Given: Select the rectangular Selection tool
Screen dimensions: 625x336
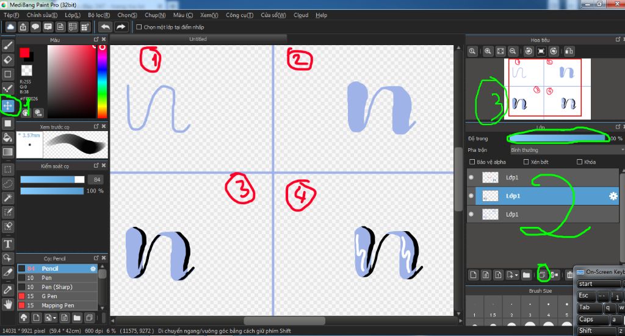Looking at the screenshot, I should click(7, 169).
